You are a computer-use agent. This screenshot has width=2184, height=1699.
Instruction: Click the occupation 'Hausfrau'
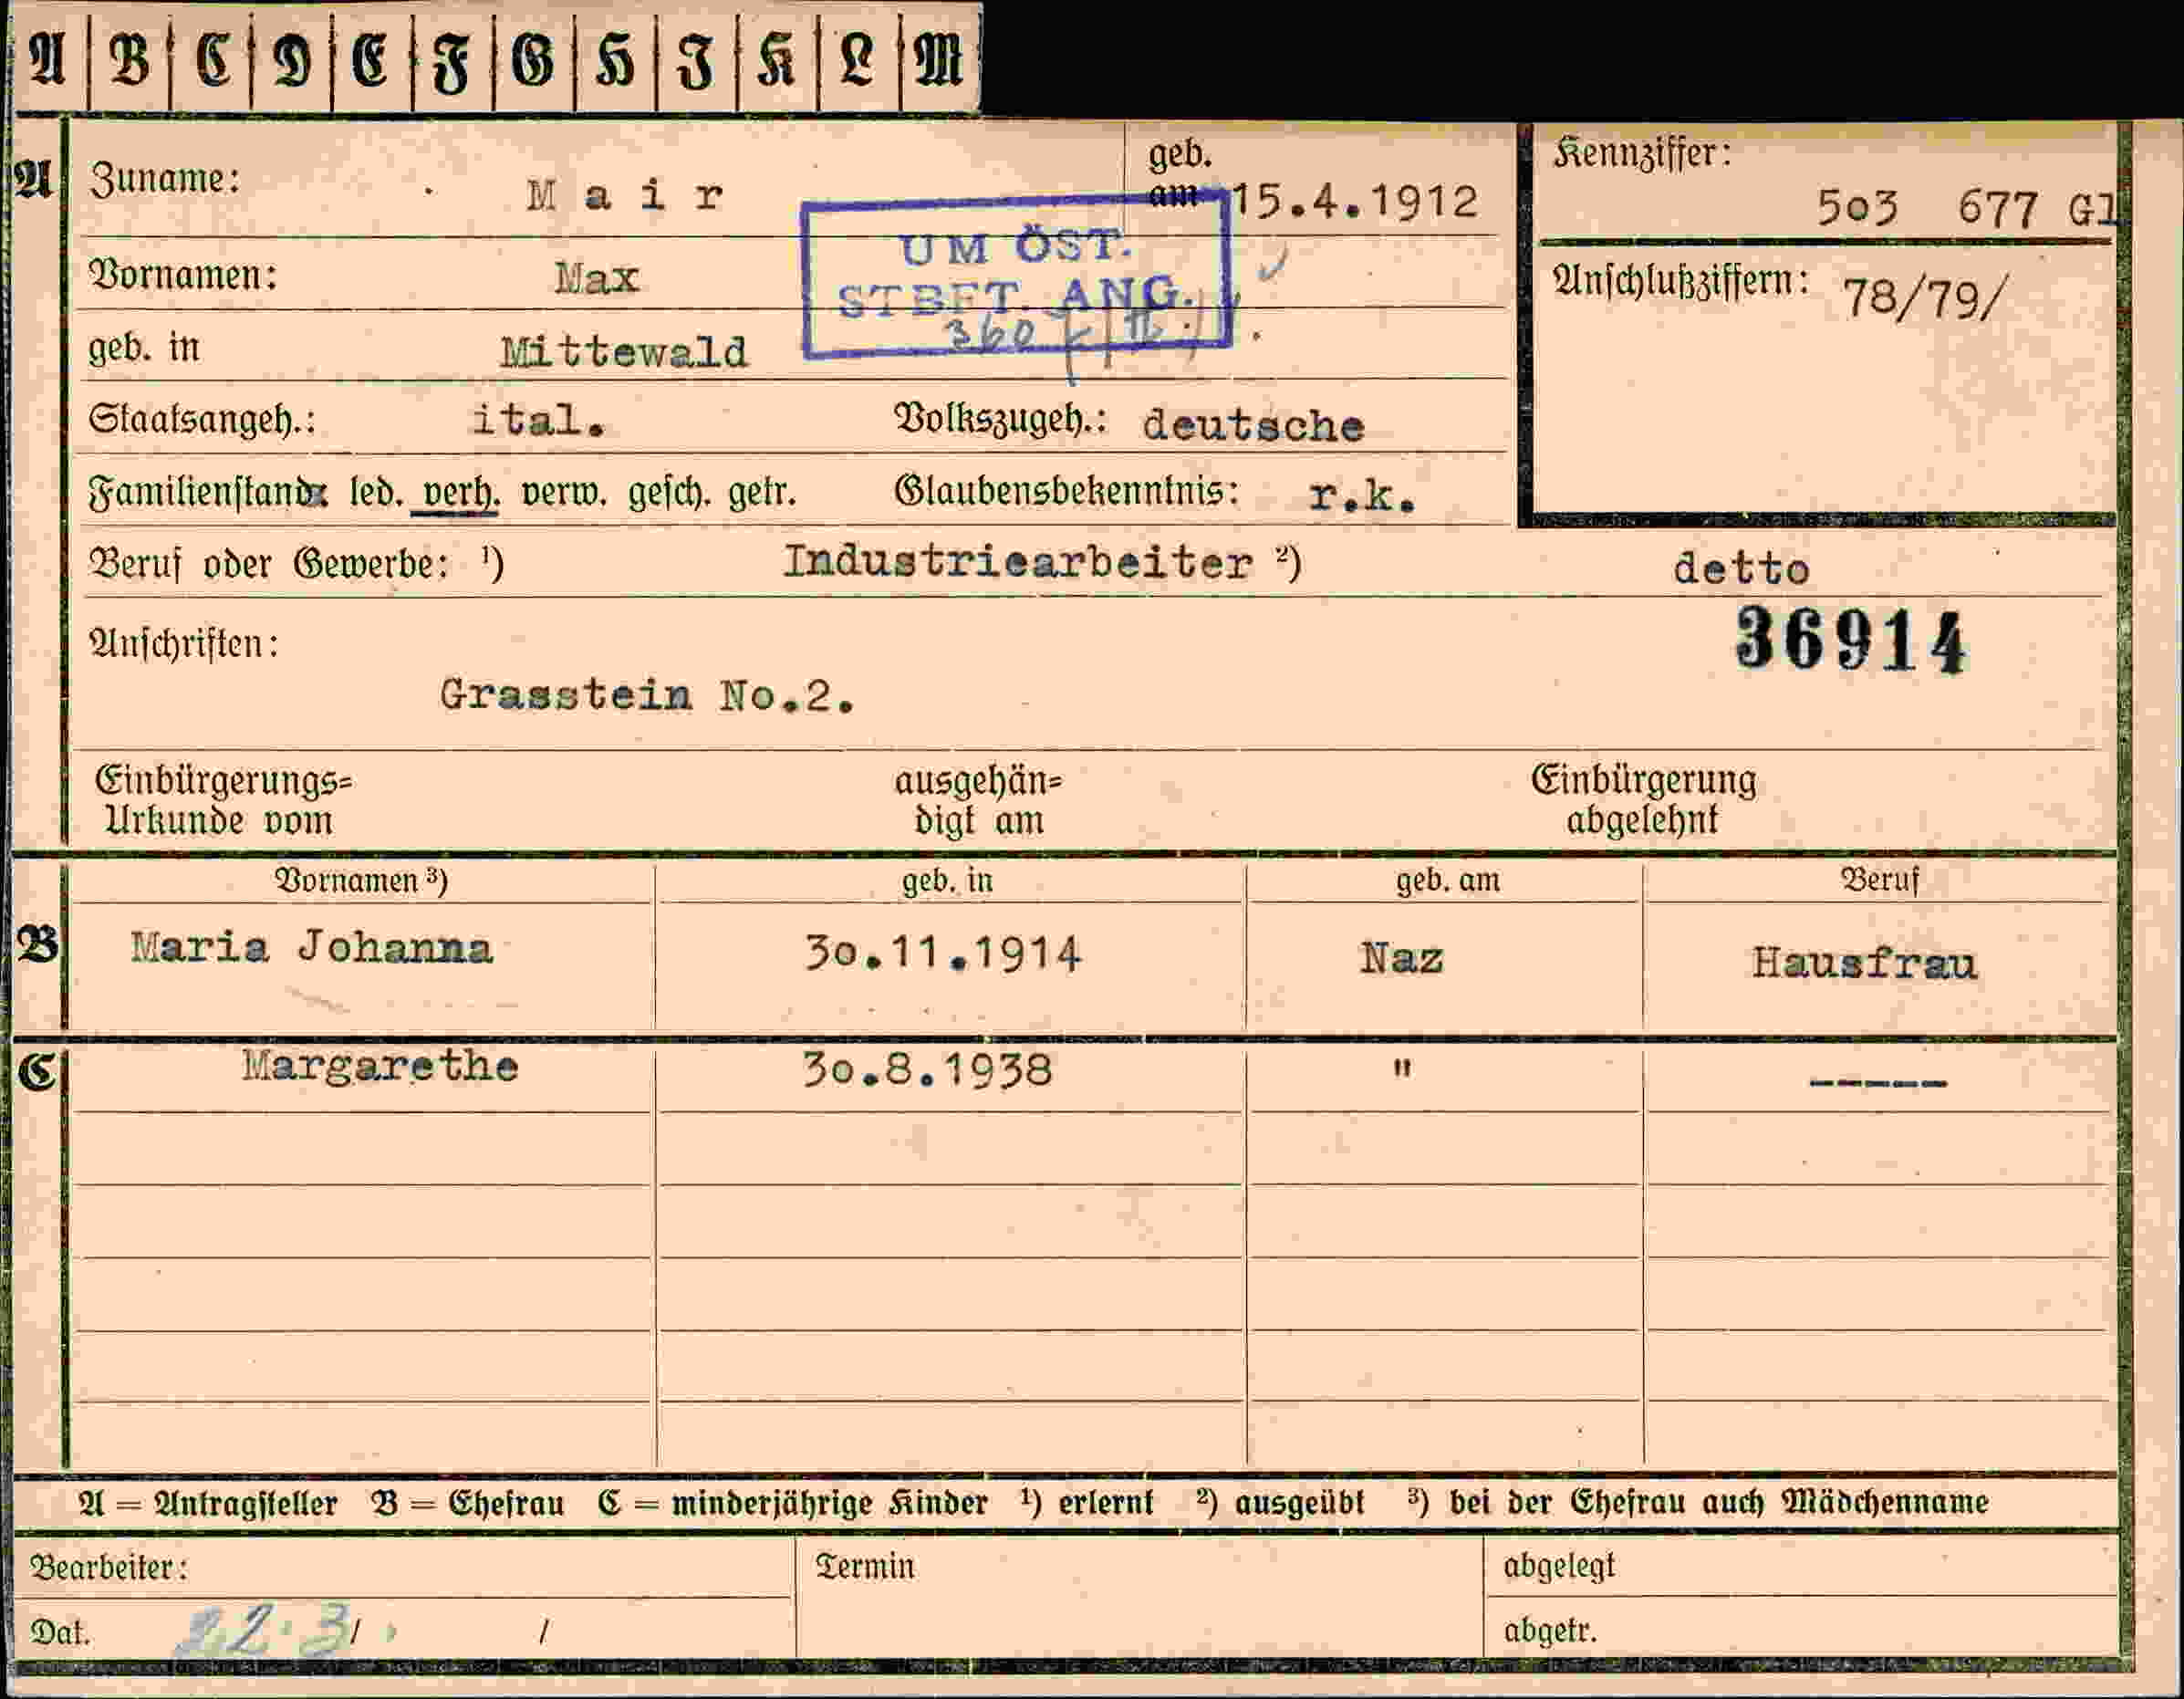[1865, 964]
